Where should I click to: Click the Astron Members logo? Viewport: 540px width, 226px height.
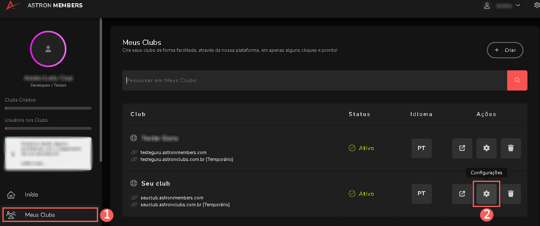click(x=13, y=6)
